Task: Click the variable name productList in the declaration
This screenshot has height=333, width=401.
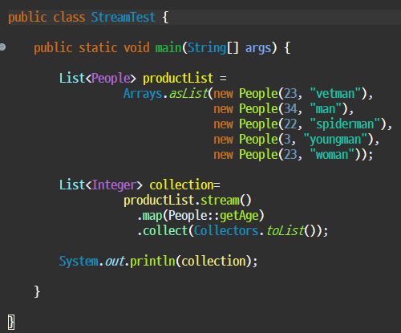Action: [178, 79]
